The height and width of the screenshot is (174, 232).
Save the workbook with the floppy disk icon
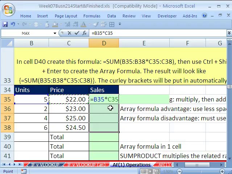(x=5, y=24)
